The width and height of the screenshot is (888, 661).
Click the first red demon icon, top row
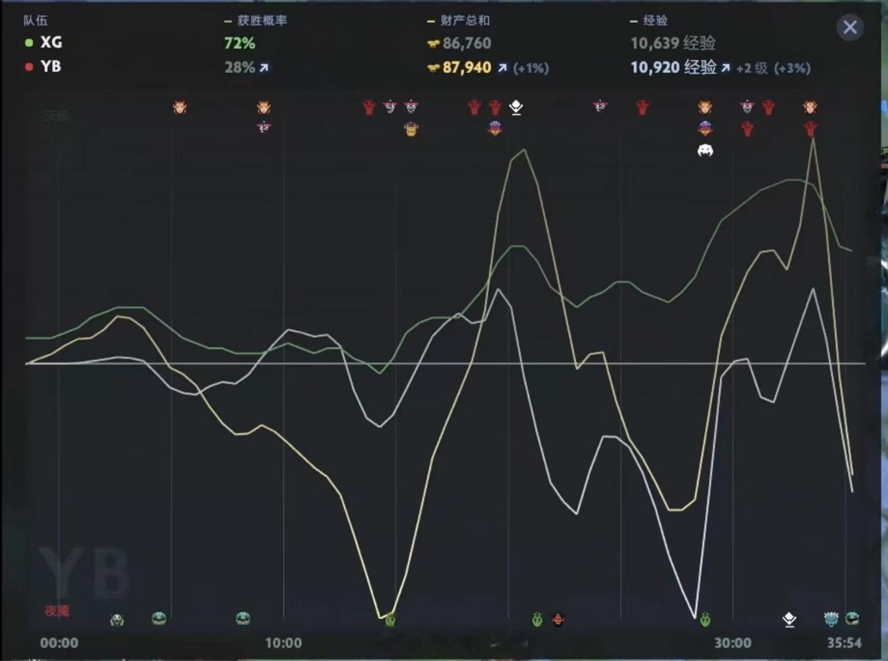369,108
